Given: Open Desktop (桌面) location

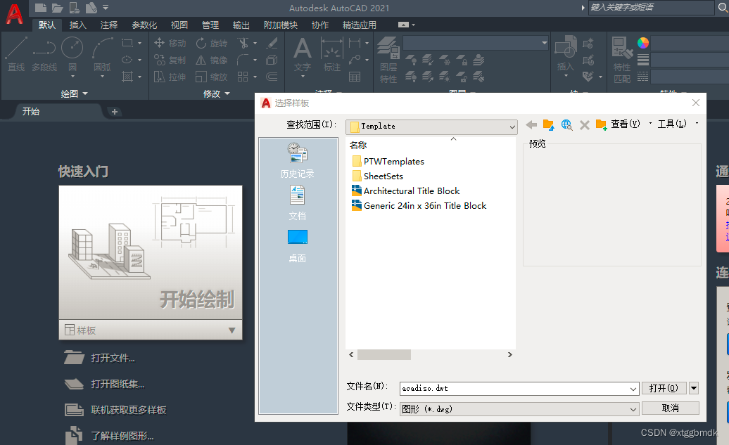Looking at the screenshot, I should [x=298, y=246].
